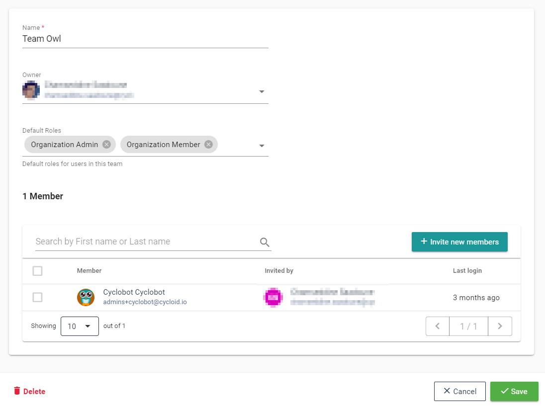Viewport: 545px width, 408px height.
Task: Click the search magnifier icon
Action: tap(265, 242)
